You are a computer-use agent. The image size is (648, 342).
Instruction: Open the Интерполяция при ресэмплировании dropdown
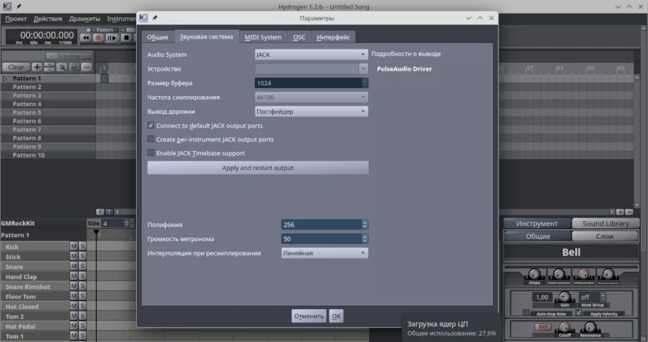(x=325, y=253)
